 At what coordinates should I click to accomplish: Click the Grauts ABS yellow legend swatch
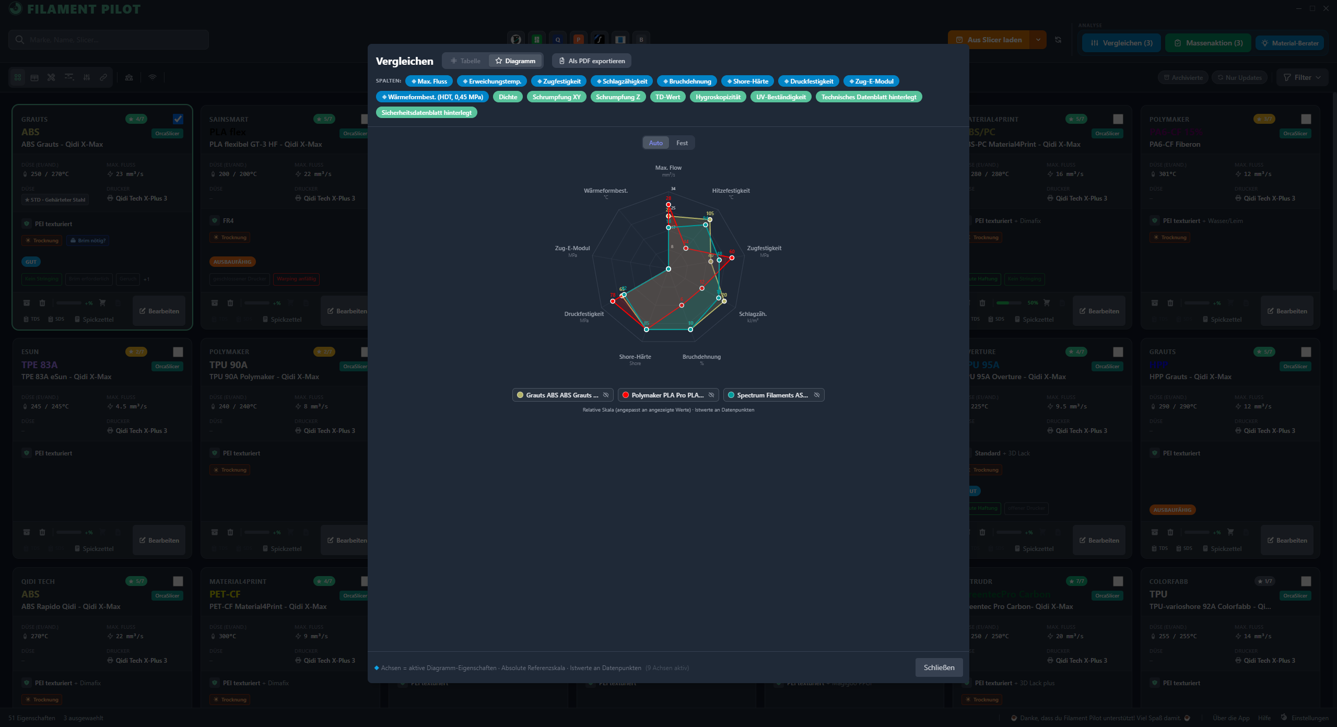pos(520,395)
